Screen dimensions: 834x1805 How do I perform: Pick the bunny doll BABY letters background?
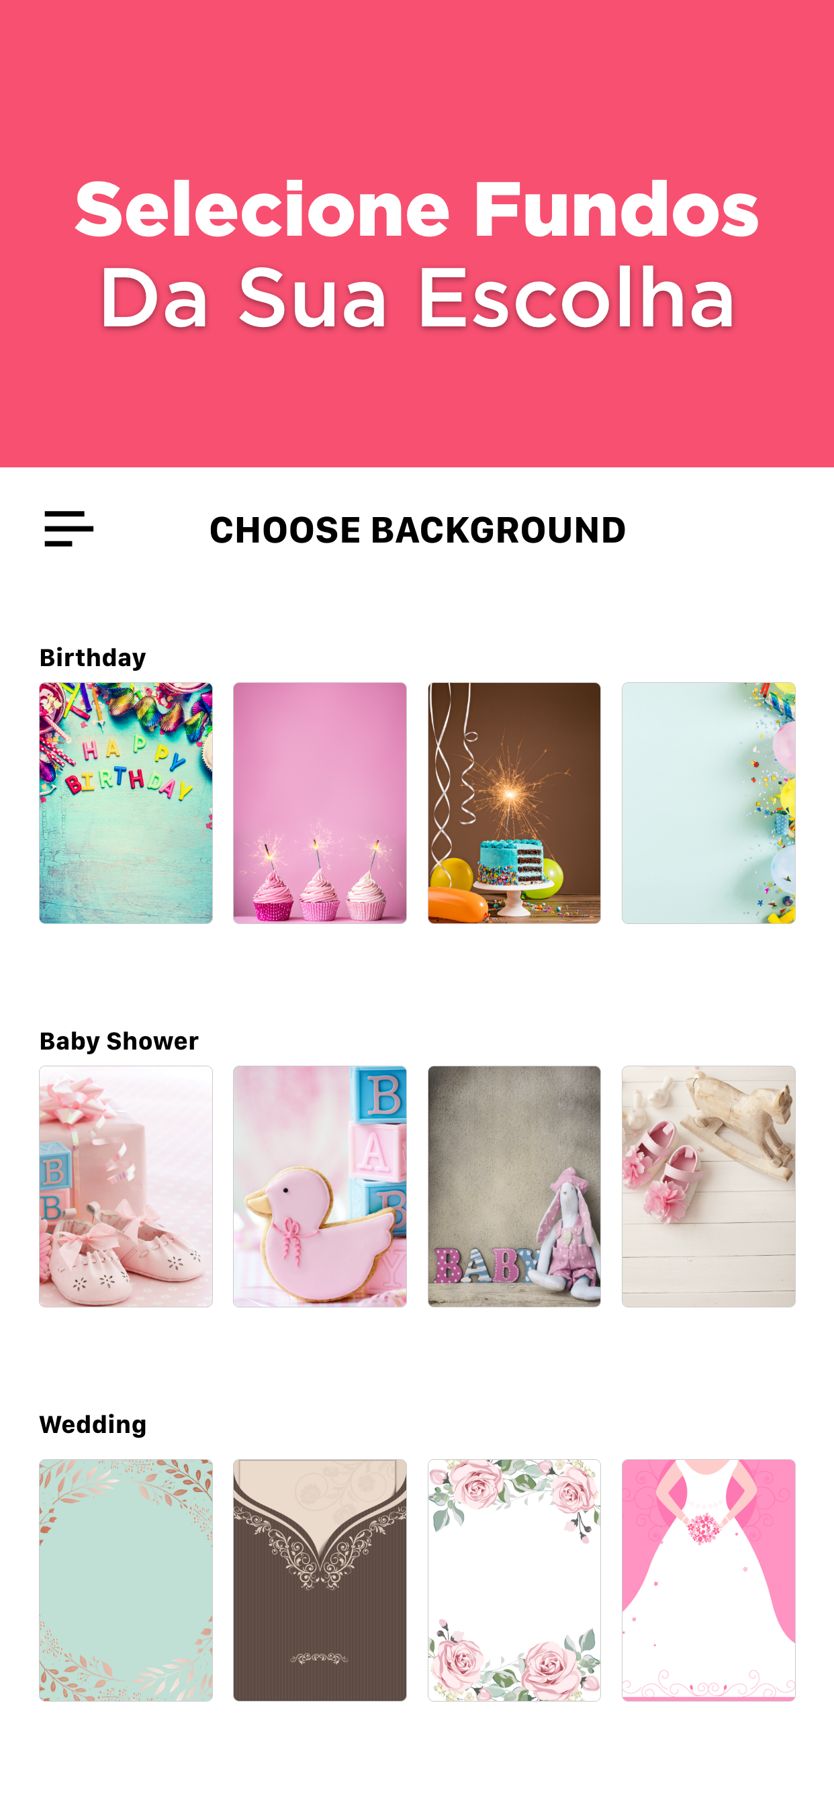pyautogui.click(x=514, y=1187)
